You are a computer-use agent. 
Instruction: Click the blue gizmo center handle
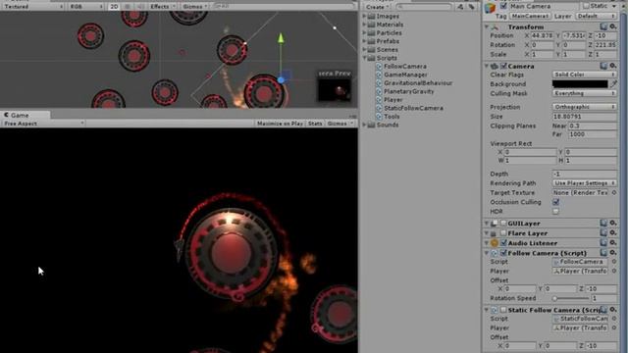coord(281,80)
